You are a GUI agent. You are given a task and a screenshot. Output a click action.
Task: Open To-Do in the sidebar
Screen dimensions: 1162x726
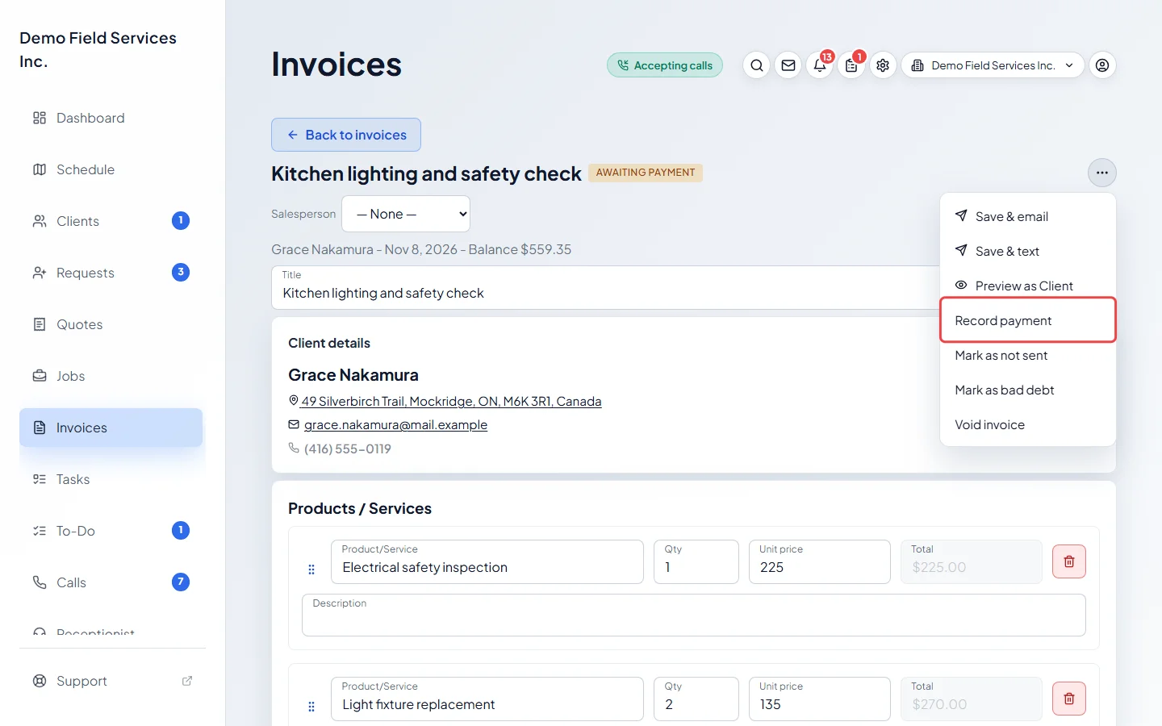click(x=111, y=531)
